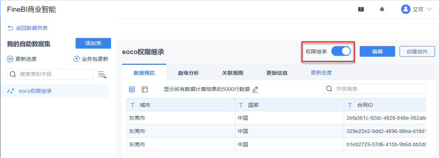Open the notifications bell
Viewport: 439px width, 158px height.
pos(382,9)
